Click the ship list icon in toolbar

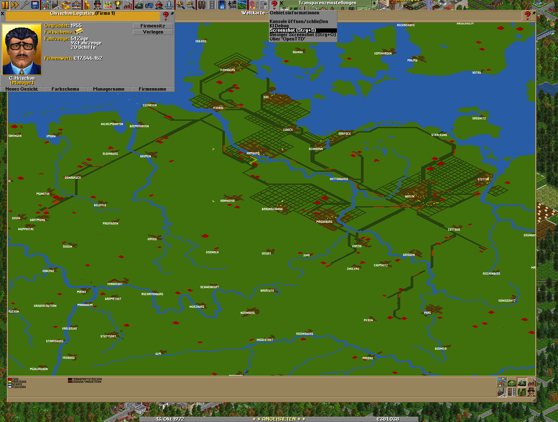point(159,5)
